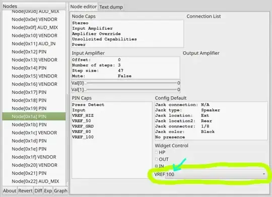Toggle the OUT widget control checkbox
The height and width of the screenshot is (197, 272).
click(156, 159)
